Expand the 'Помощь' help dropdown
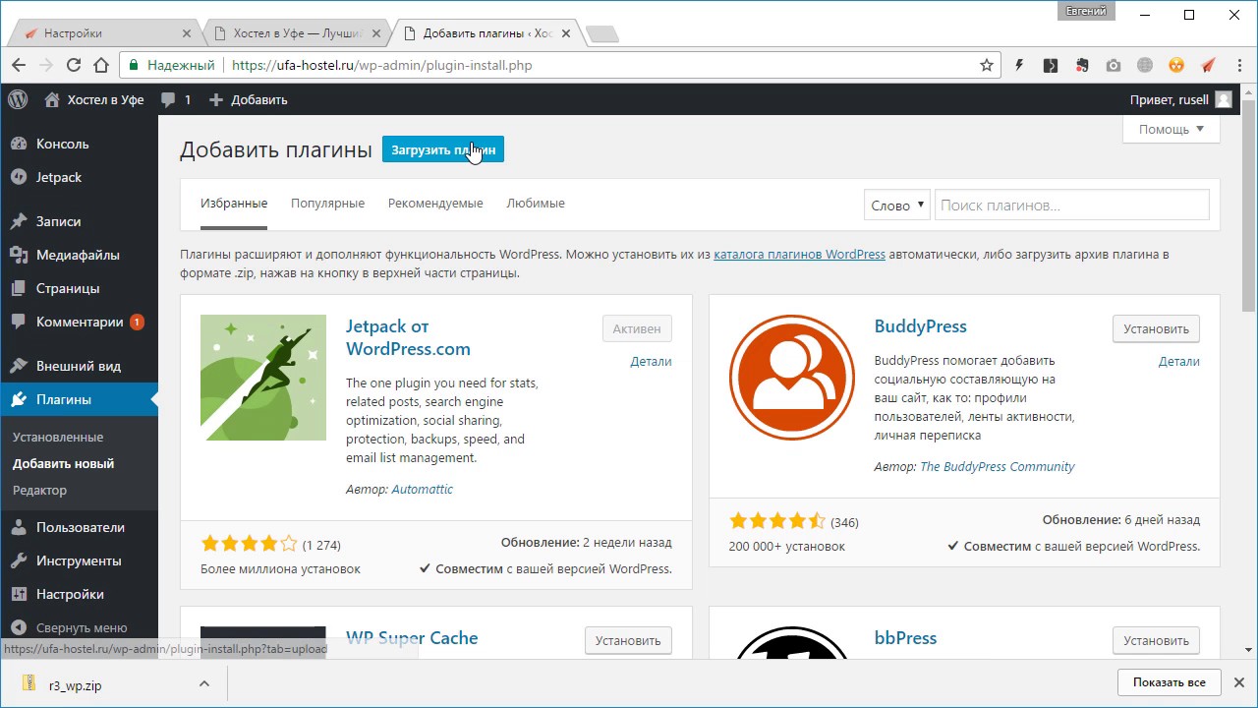 coord(1172,129)
